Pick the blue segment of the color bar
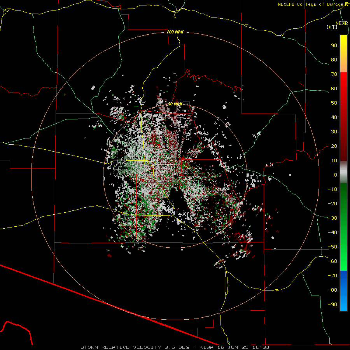Viewport: 350px width, 350px height. tap(343, 291)
